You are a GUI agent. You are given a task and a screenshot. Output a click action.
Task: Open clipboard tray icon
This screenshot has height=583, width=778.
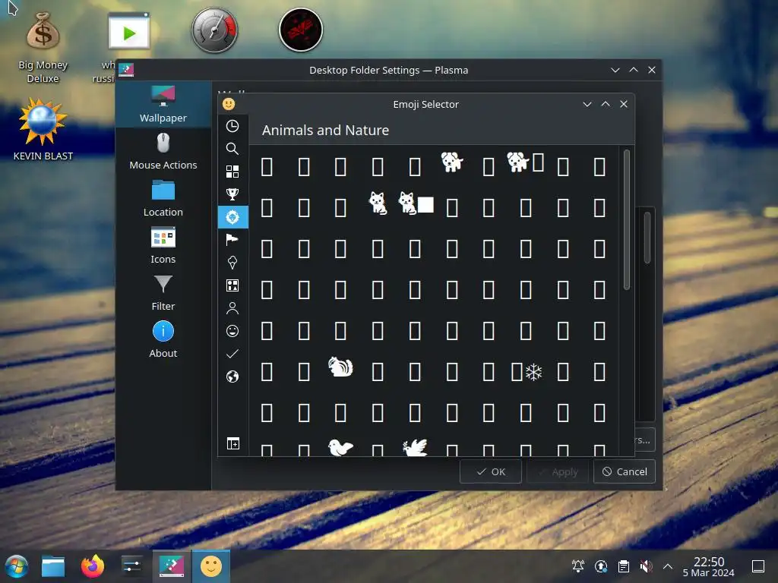point(624,566)
